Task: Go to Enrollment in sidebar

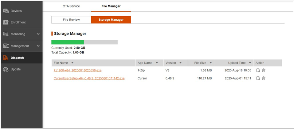Action: coord(22,22)
